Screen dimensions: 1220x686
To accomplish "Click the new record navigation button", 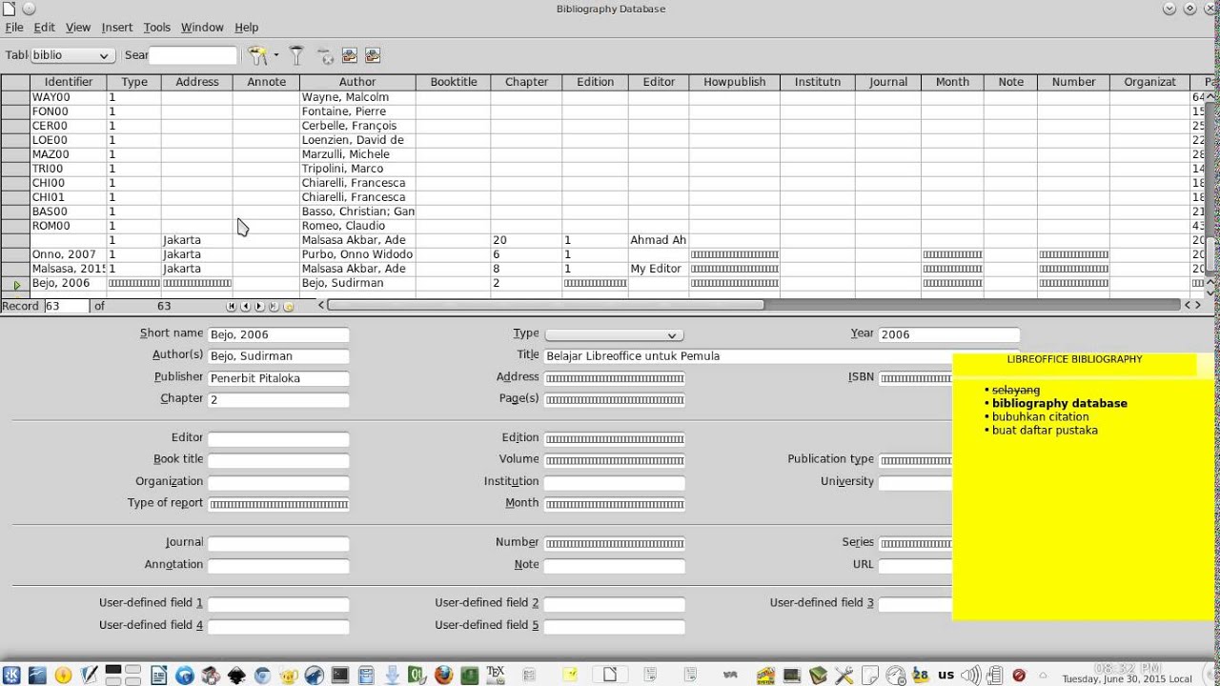I will (x=289, y=306).
